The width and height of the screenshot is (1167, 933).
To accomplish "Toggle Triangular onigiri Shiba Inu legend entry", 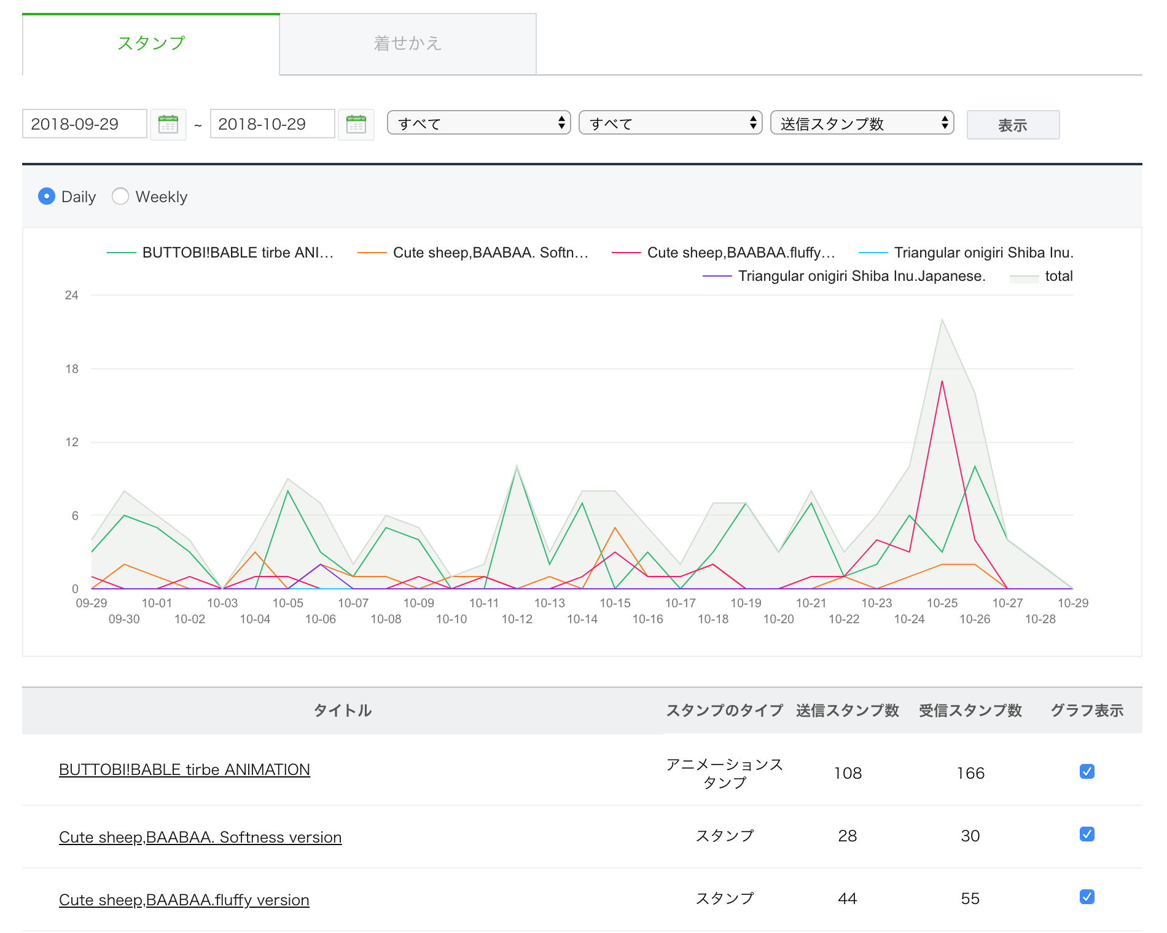I will coord(966,253).
